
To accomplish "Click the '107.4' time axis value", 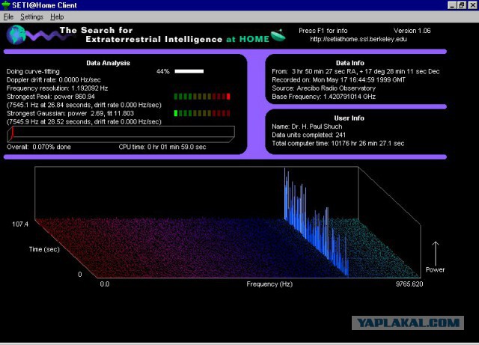I will tap(20, 225).
